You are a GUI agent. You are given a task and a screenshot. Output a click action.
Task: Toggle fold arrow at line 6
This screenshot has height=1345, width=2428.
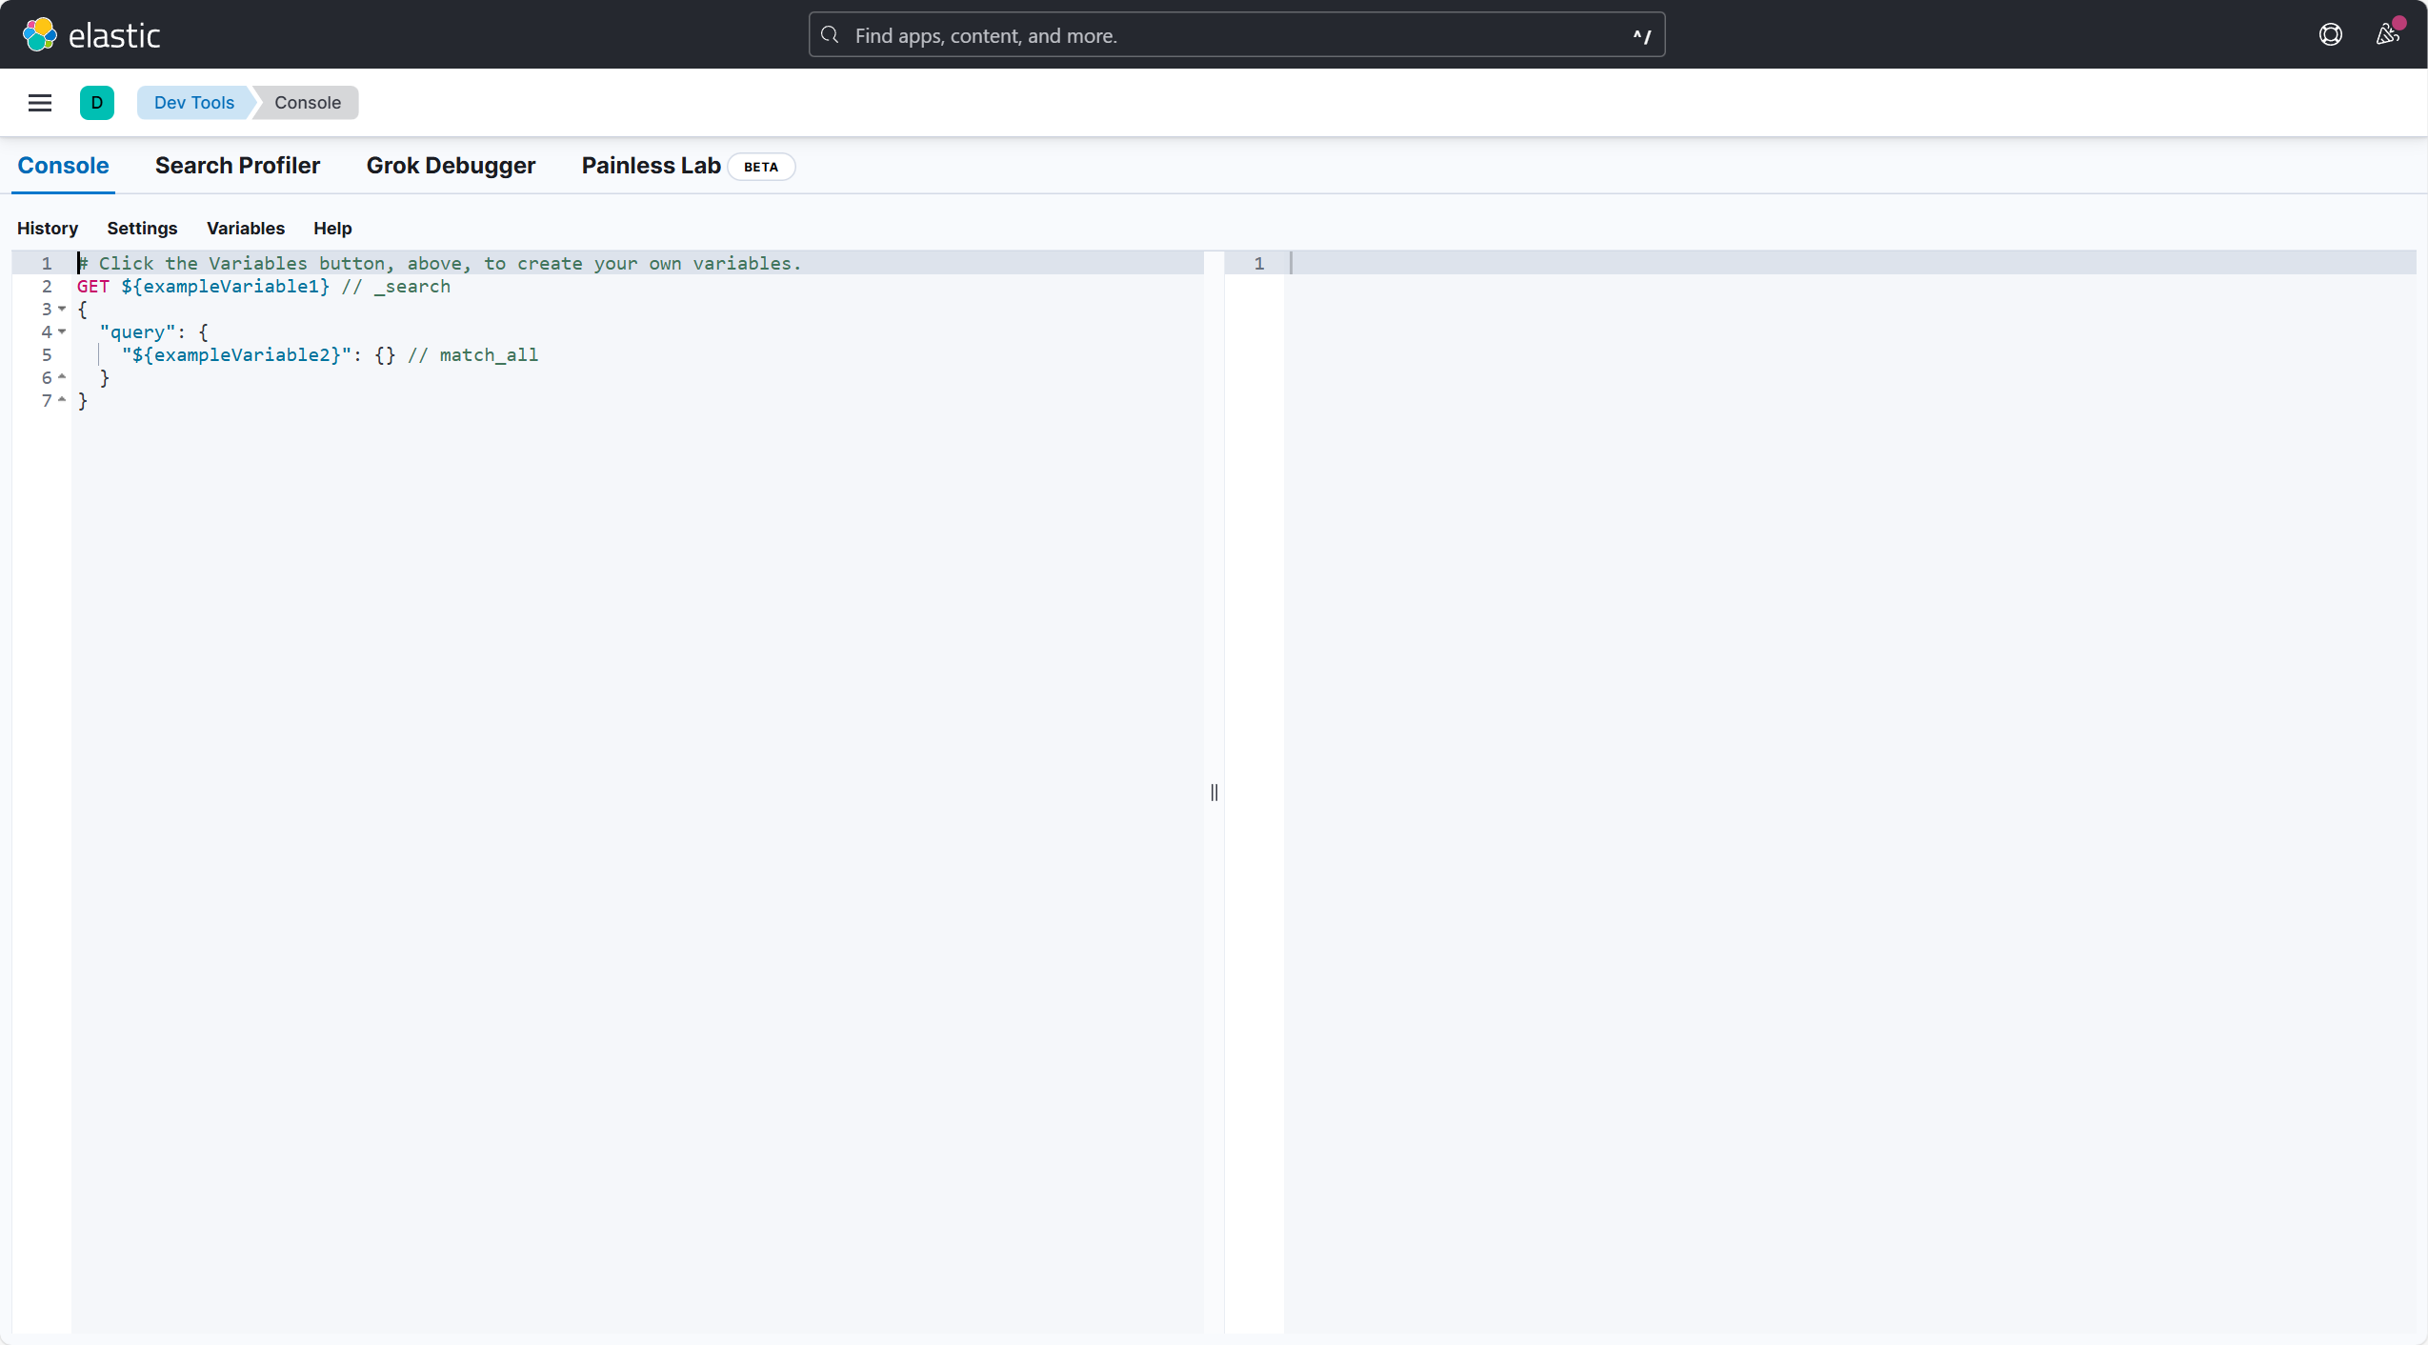[x=62, y=377]
